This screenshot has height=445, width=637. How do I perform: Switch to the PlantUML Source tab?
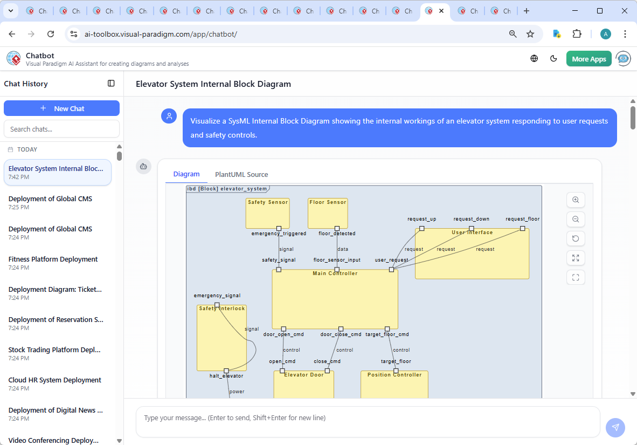(241, 174)
